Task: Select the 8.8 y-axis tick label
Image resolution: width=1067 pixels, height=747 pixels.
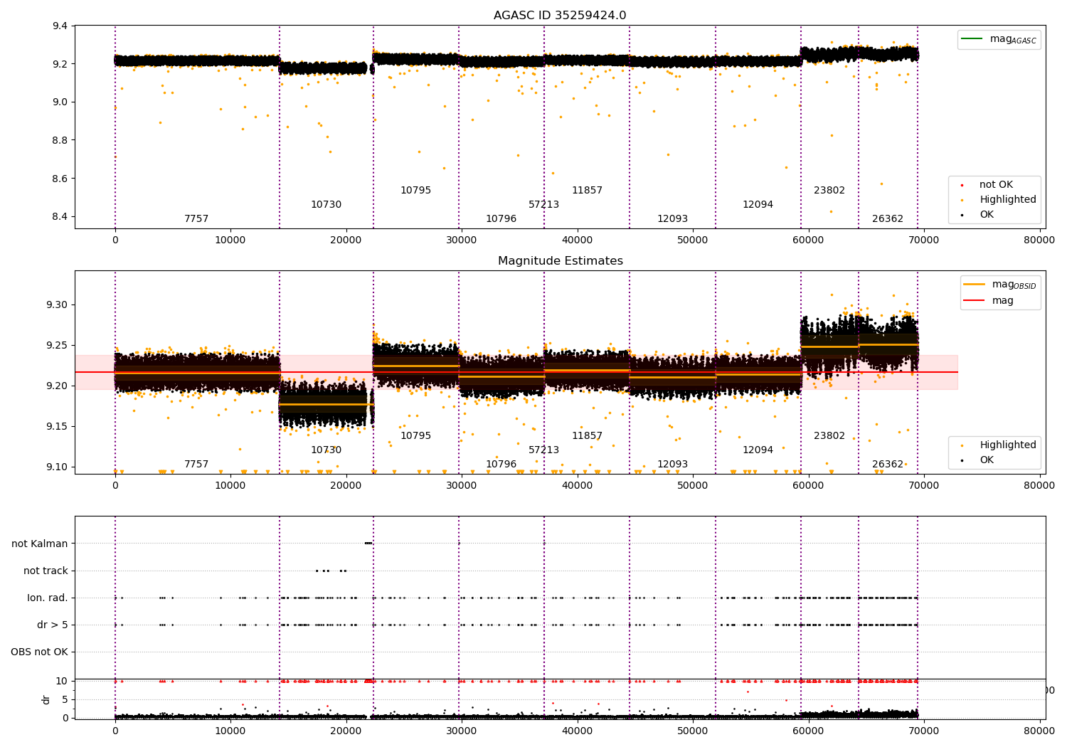Action: click(x=60, y=140)
